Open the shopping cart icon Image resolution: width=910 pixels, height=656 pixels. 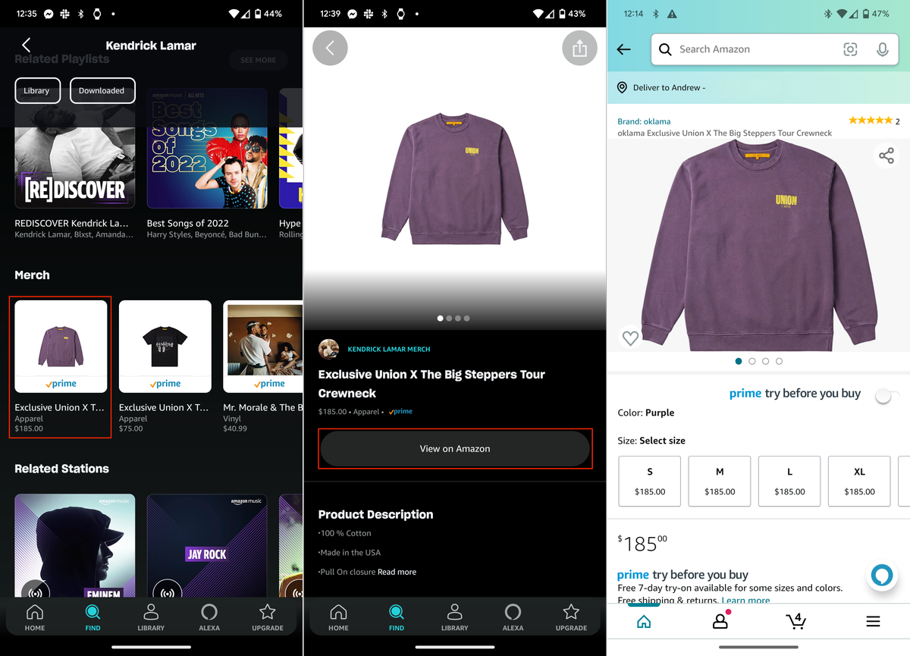tap(795, 621)
